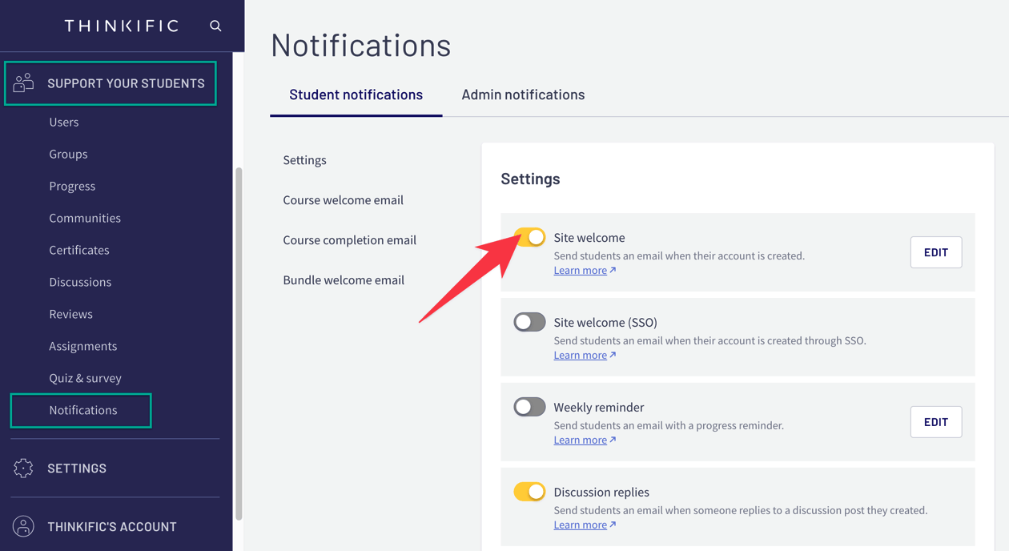Switch to the Admin notifications tab
This screenshot has height=551, width=1009.
(x=523, y=95)
